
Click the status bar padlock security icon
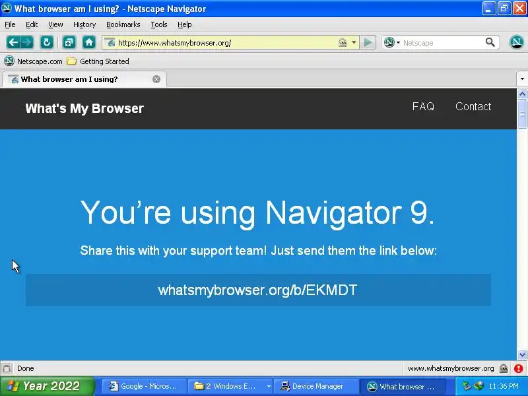(504, 368)
